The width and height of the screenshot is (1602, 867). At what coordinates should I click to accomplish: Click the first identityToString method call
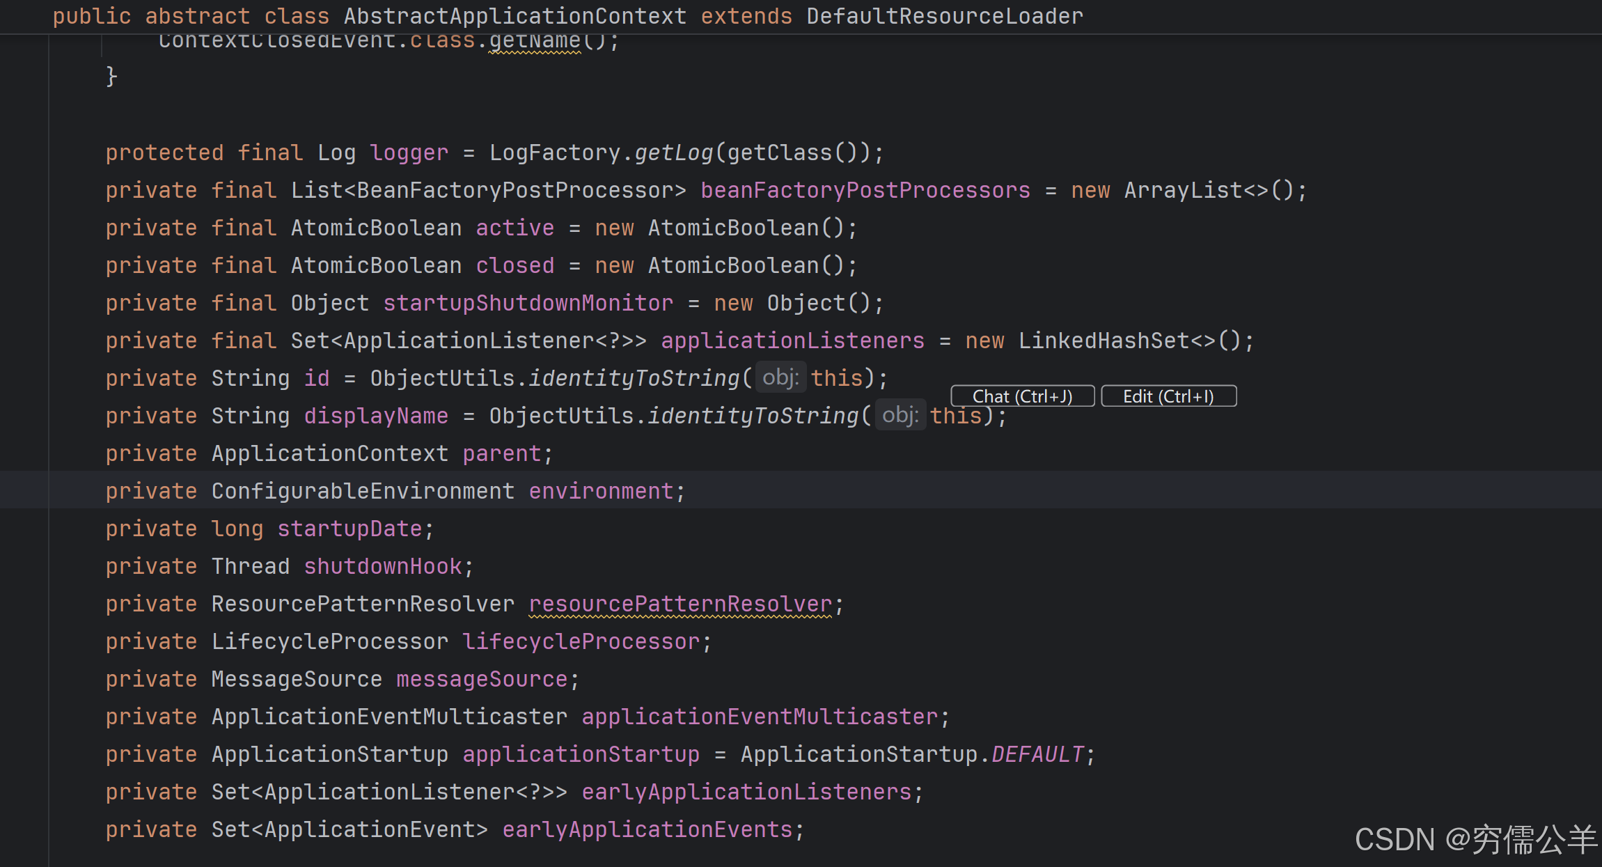pyautogui.click(x=634, y=378)
